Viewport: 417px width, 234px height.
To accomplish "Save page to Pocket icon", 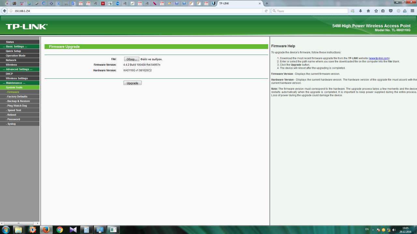I will pos(391,11).
